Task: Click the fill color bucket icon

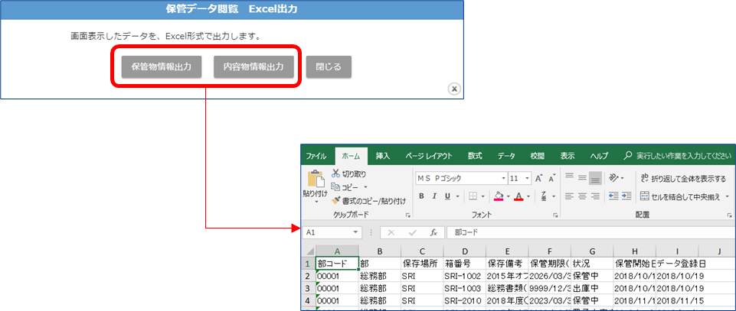Action: click(498, 196)
